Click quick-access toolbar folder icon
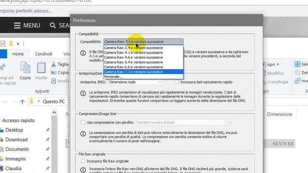Viewport: 308px width, 173px height. click(x=11, y=43)
